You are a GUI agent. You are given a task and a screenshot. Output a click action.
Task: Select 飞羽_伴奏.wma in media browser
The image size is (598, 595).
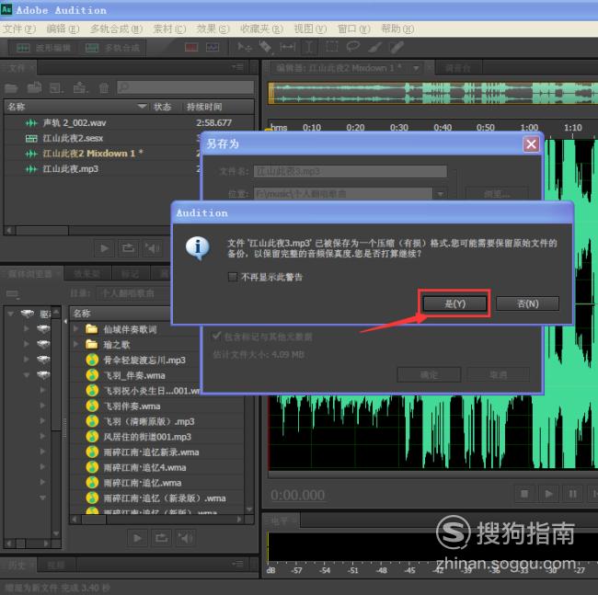coord(134,375)
